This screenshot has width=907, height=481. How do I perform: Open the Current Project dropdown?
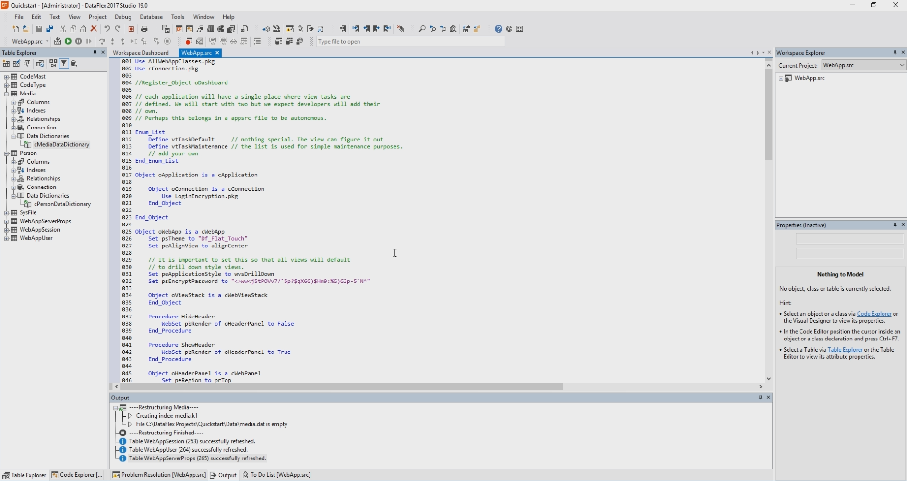pyautogui.click(x=902, y=65)
